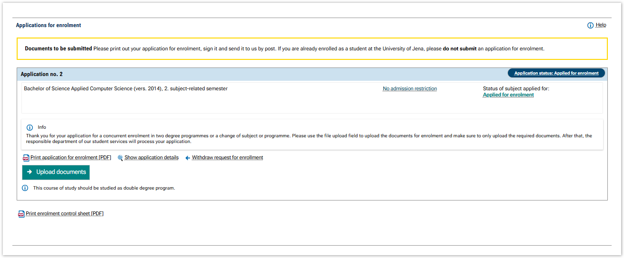This screenshot has height=258, width=624.
Task: Click the No admission restriction link
Action: pos(409,89)
